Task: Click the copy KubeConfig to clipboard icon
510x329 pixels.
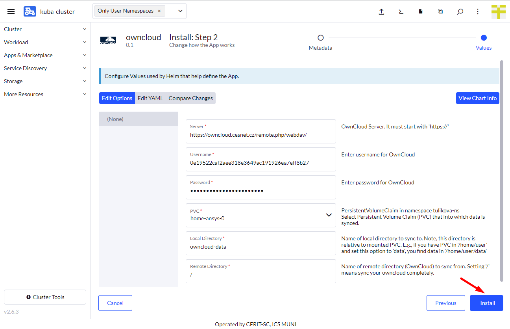Action: 440,11
